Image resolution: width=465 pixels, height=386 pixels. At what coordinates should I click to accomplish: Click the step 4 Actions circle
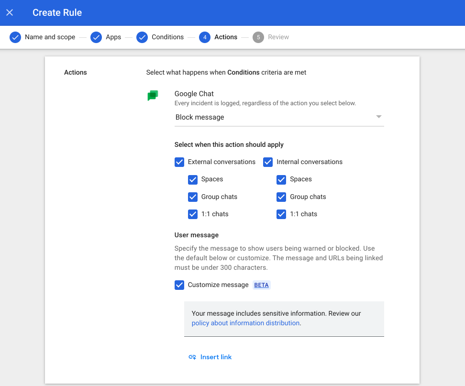(205, 37)
